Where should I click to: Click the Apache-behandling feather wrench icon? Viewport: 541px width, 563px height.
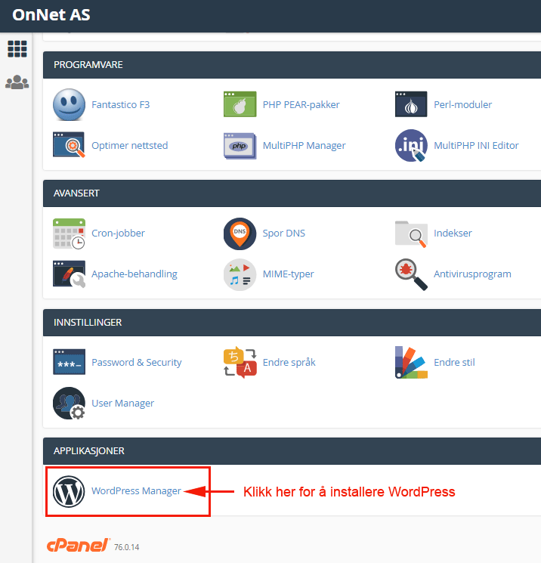pyautogui.click(x=69, y=274)
